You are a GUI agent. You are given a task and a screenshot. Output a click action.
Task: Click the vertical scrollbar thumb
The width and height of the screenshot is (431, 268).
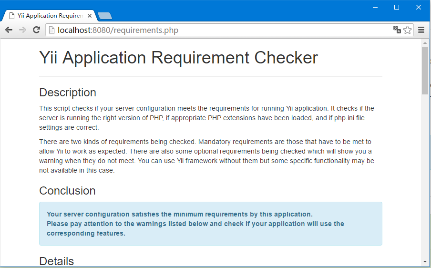click(425, 71)
